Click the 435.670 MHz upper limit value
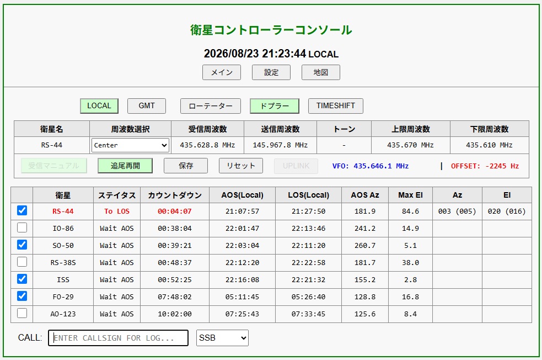The width and height of the screenshot is (542, 360). click(410, 145)
